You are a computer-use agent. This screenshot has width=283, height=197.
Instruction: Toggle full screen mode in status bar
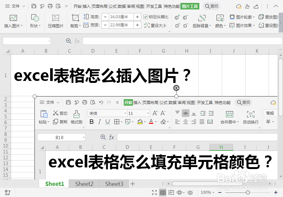click(x=154, y=192)
